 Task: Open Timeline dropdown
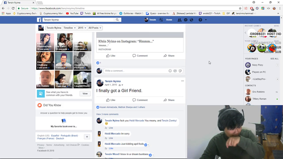pyautogui.click(x=69, y=28)
